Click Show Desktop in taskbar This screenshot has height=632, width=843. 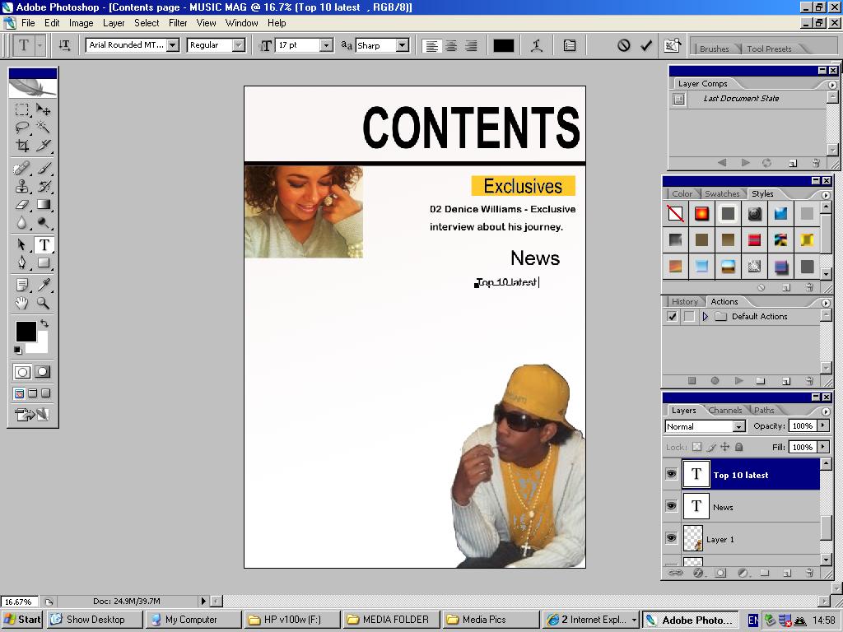pos(95,619)
